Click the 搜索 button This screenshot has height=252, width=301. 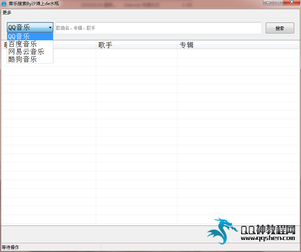[x=280, y=28]
